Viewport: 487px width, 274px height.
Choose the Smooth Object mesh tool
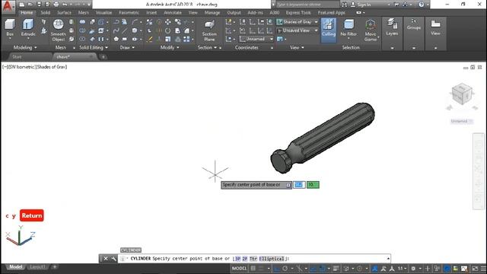click(x=59, y=30)
